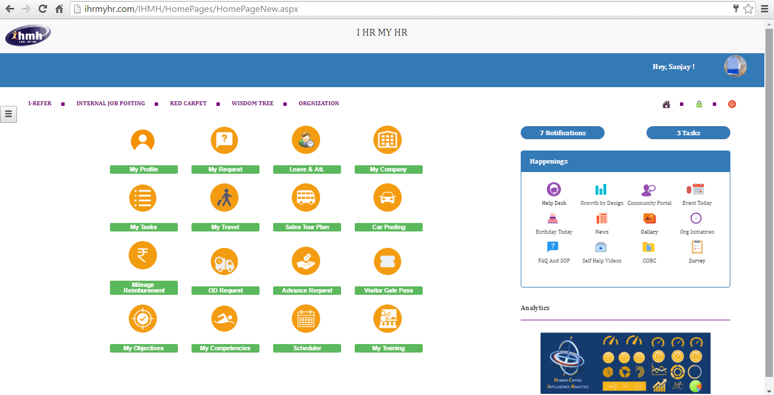Image resolution: width=774 pixels, height=395 pixels.
Task: Click the green lock icon
Action: 699,104
